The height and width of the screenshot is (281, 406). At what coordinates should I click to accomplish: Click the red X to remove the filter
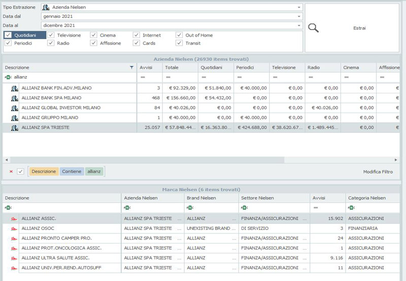(11, 171)
